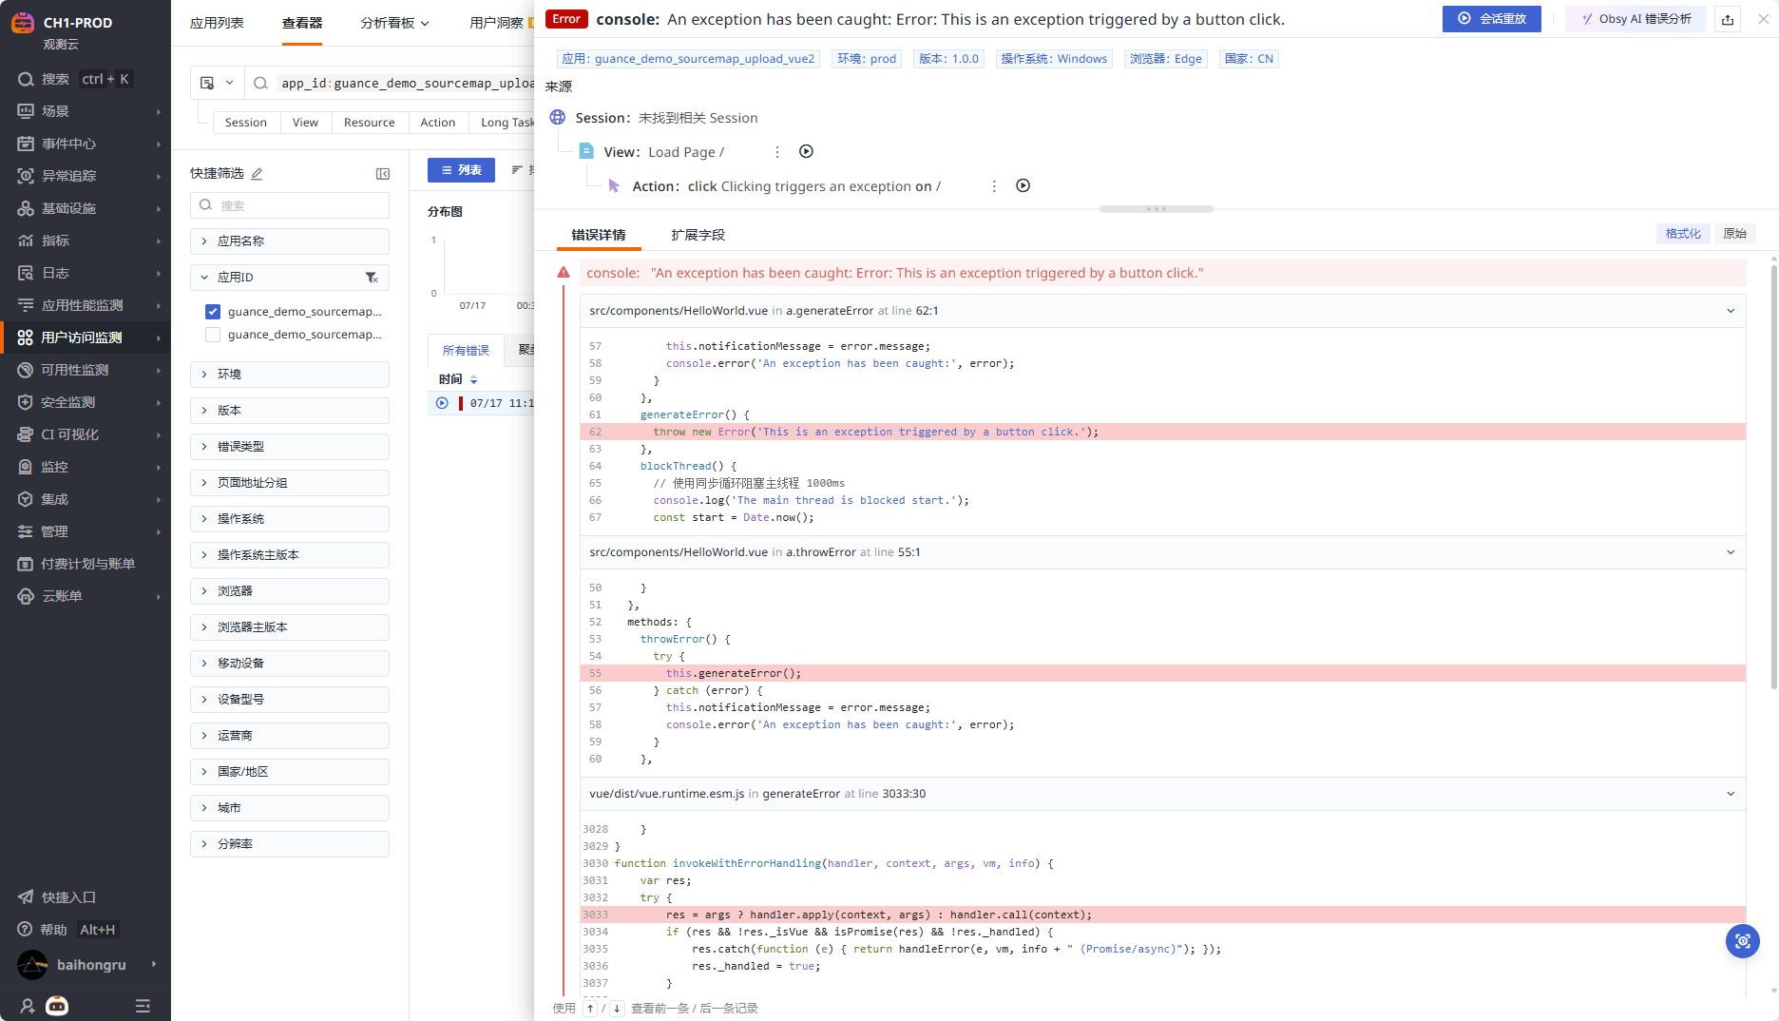Open 异常追踪 in the sidebar
The image size is (1779, 1021).
pos(86,176)
